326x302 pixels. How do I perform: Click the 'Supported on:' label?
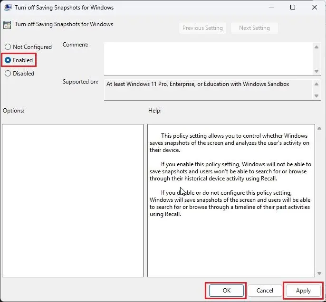[80, 82]
